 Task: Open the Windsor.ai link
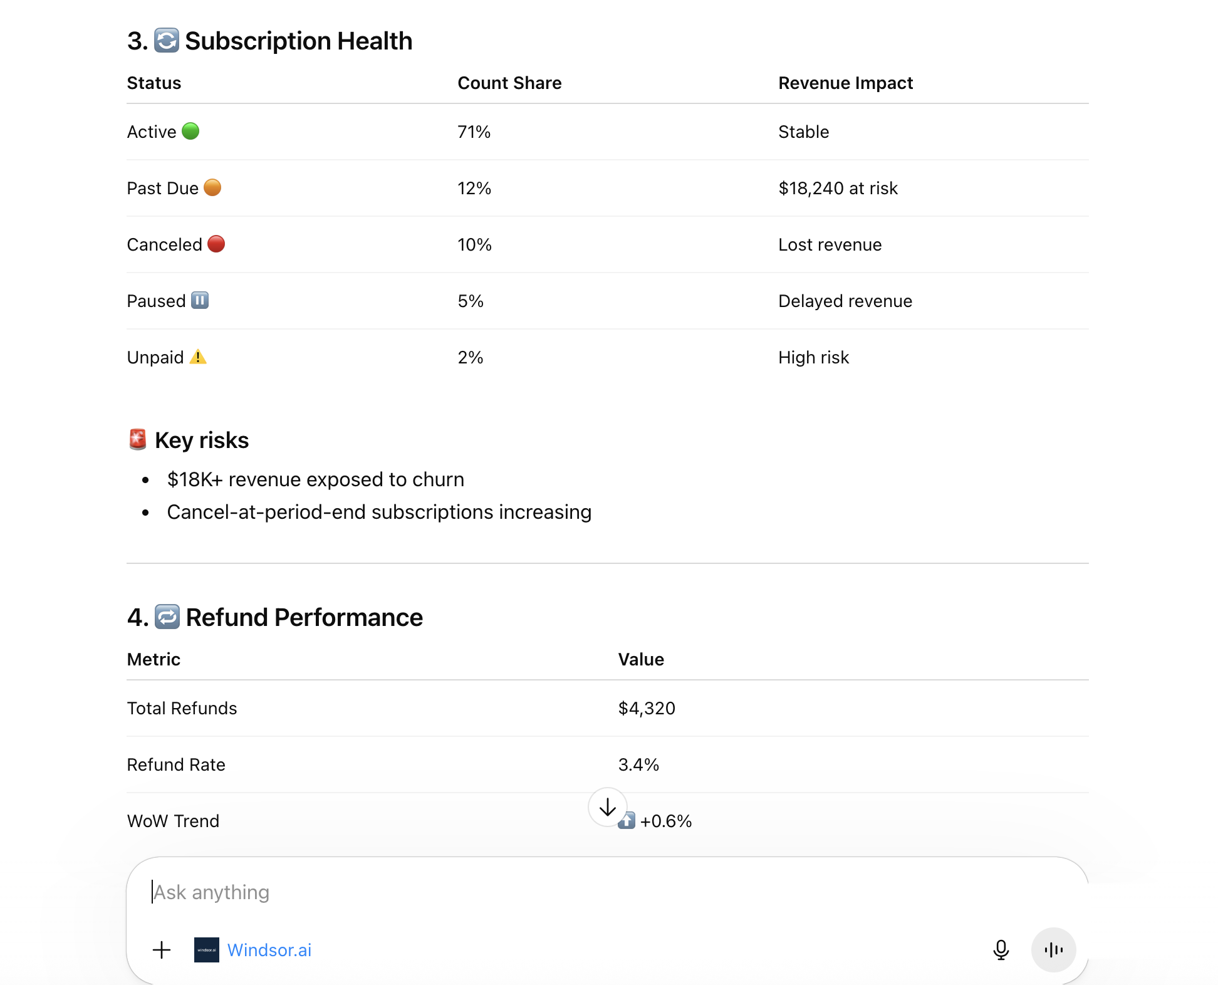point(269,950)
